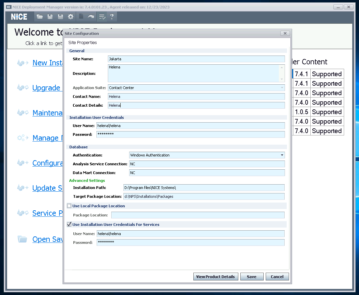This screenshot has width=359, height=295.
Task: Click the first Save disk toolbar icon
Action: (50, 17)
